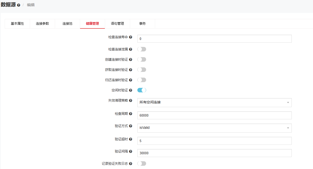Image resolution: width=313 pixels, height=169 pixels.
Task: Click help icon beside 检查连接寿命
Action: (131, 37)
